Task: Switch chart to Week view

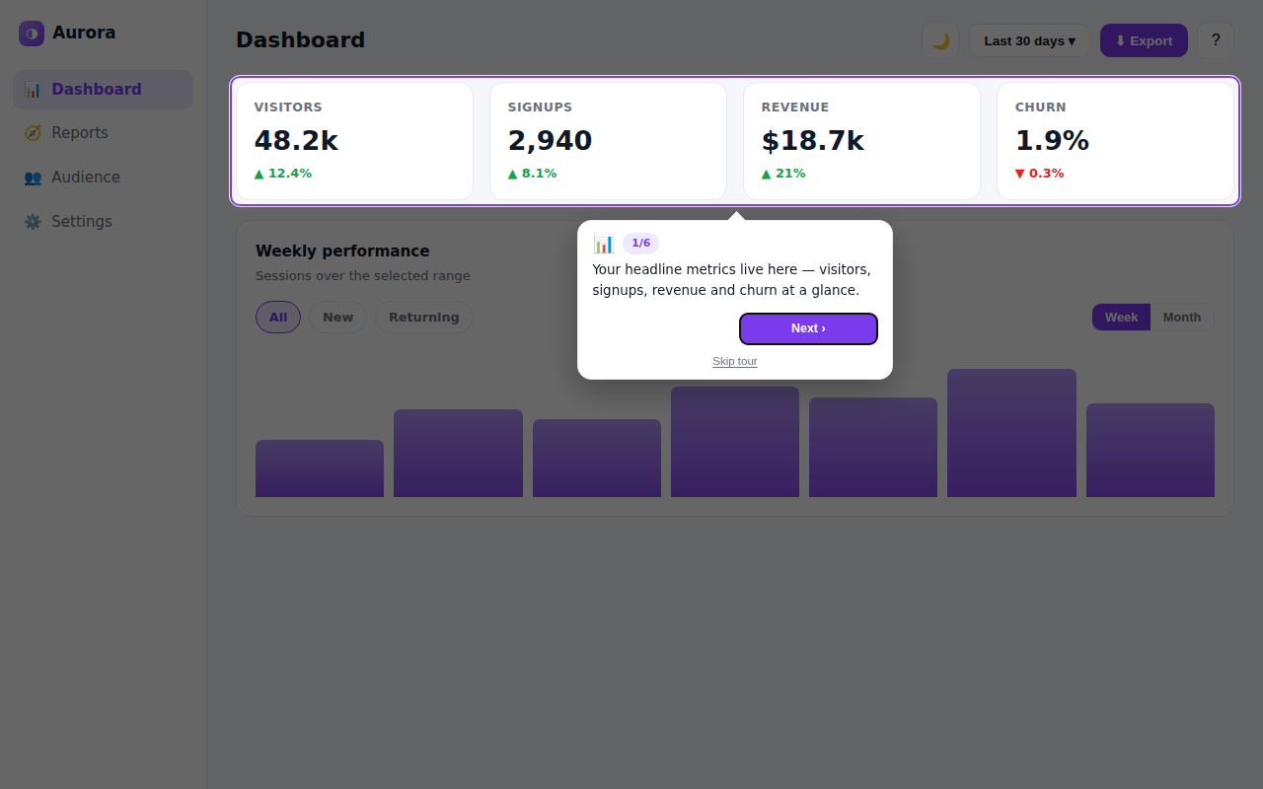Action: [1121, 318]
